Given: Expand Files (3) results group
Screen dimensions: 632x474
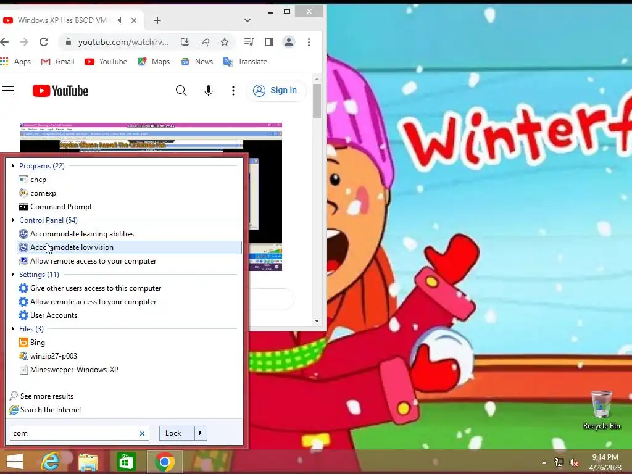Looking at the screenshot, I should coord(13,329).
